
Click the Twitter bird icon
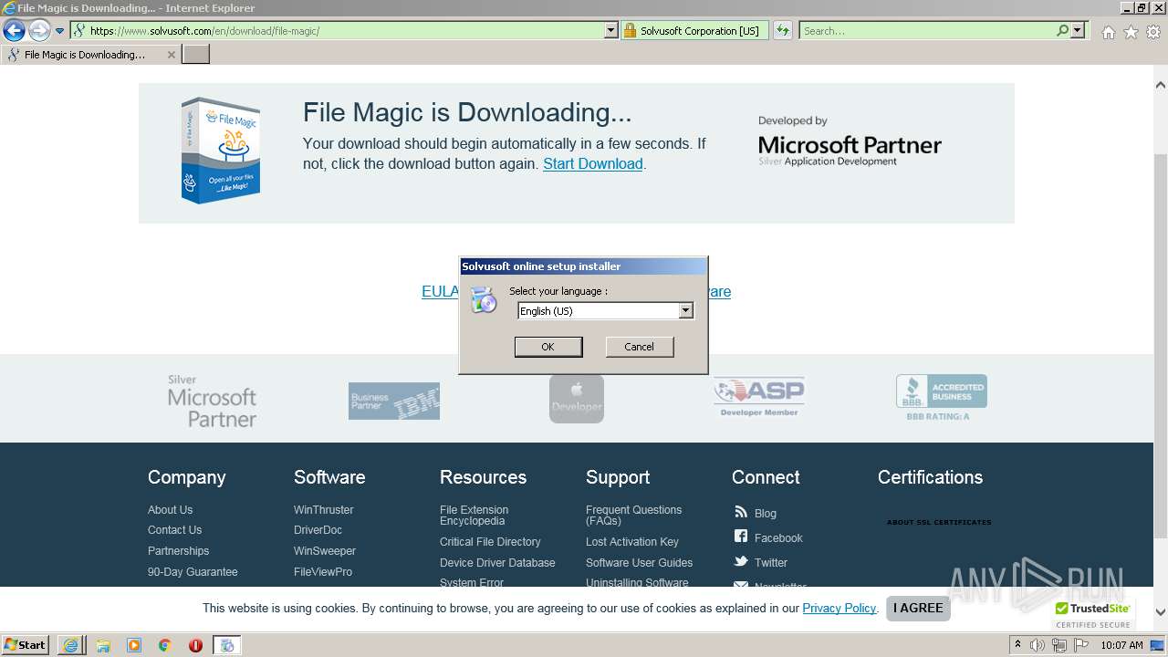click(x=741, y=562)
